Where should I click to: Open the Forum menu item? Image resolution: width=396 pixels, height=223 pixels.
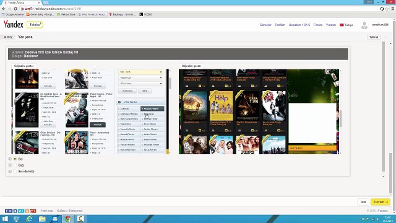[x=318, y=25]
